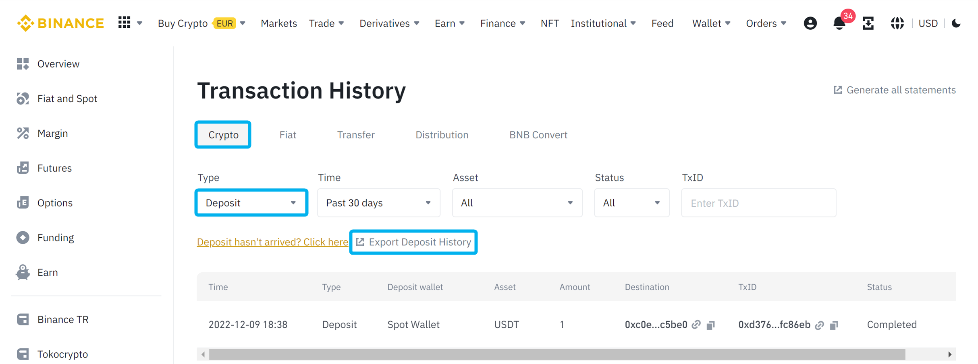This screenshot has width=978, height=364.
Task: Click the Options sidebar icon
Action: coord(23,203)
